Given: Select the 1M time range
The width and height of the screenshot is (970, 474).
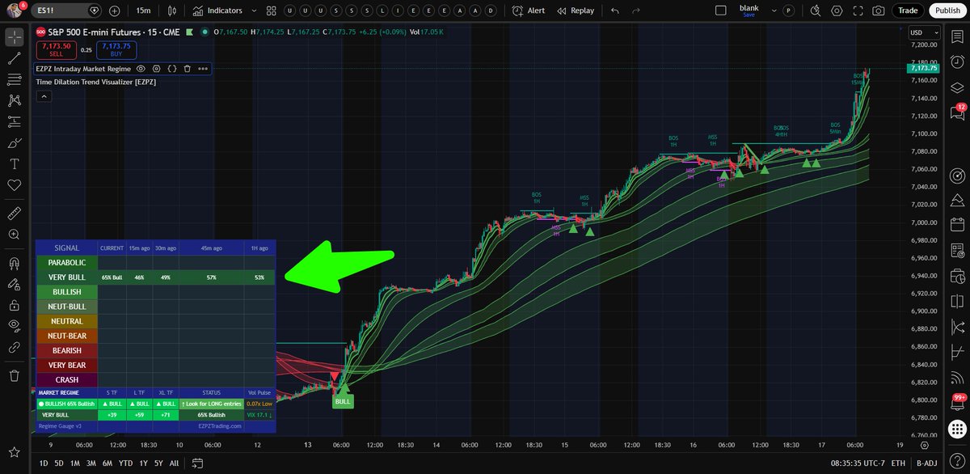Looking at the screenshot, I should tap(74, 463).
